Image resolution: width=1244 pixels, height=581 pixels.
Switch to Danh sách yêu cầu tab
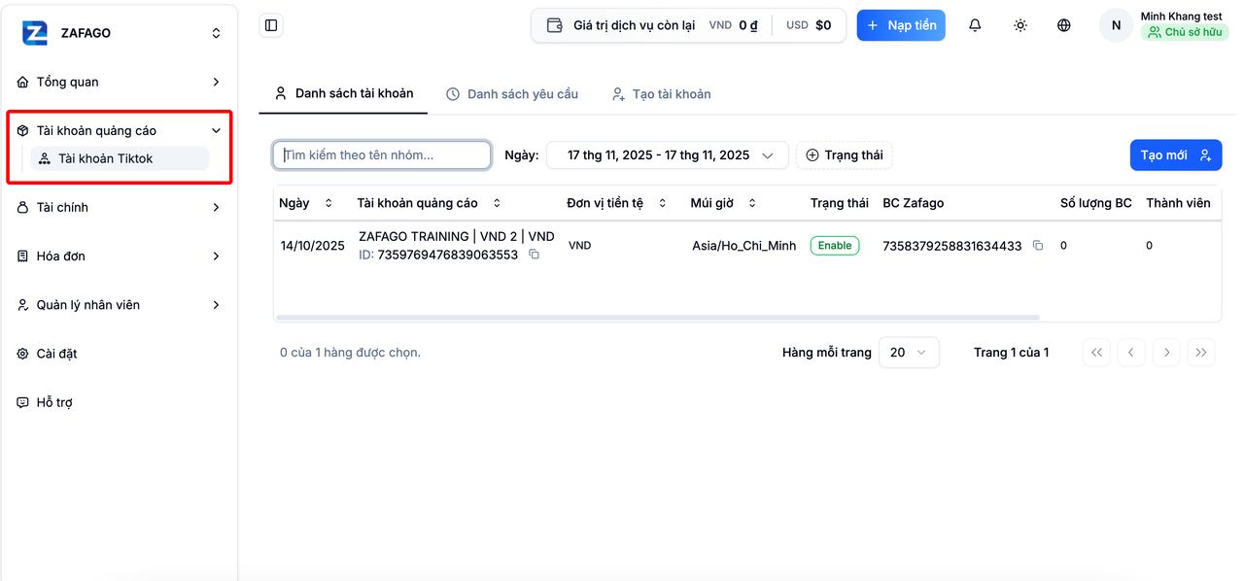(x=512, y=94)
